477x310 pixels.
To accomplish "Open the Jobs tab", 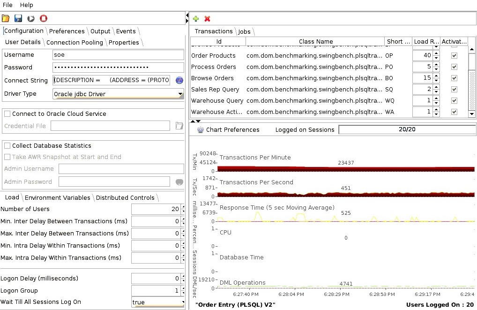I will click(x=244, y=31).
